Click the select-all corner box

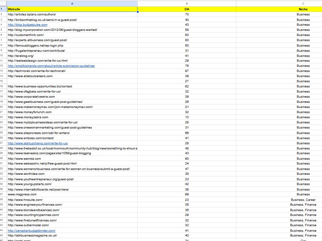[3, 4]
